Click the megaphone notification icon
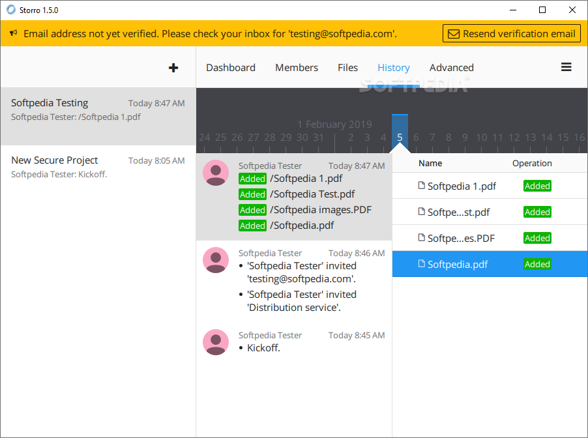 [x=14, y=33]
